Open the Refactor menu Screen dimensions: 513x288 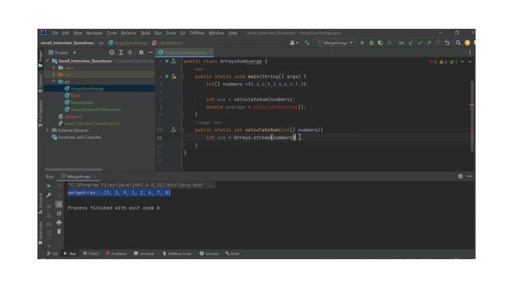(x=128, y=33)
